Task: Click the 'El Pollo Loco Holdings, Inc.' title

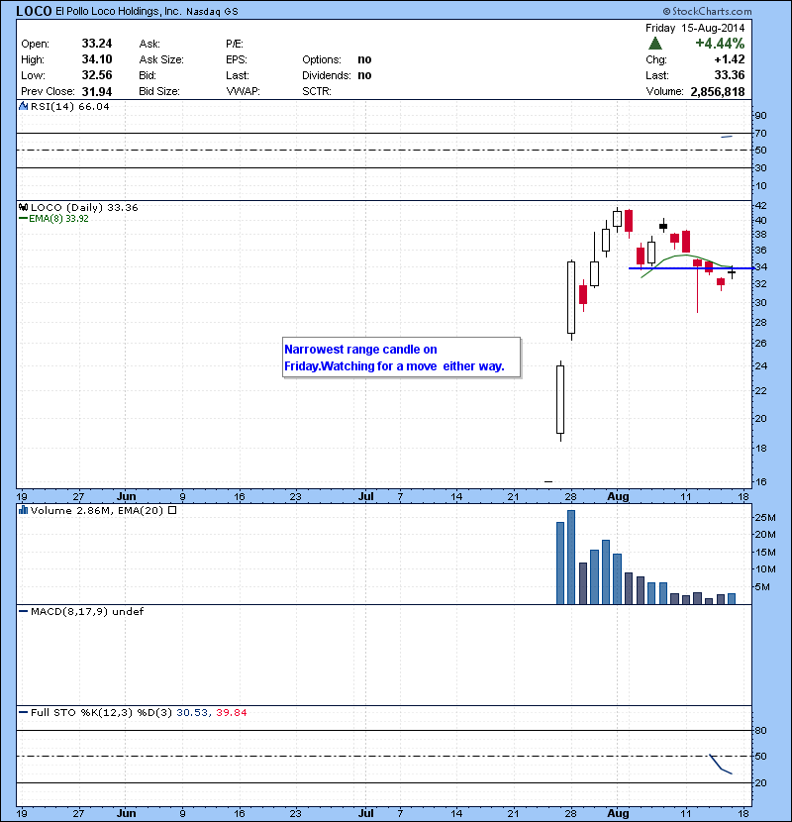Action: click(x=119, y=12)
